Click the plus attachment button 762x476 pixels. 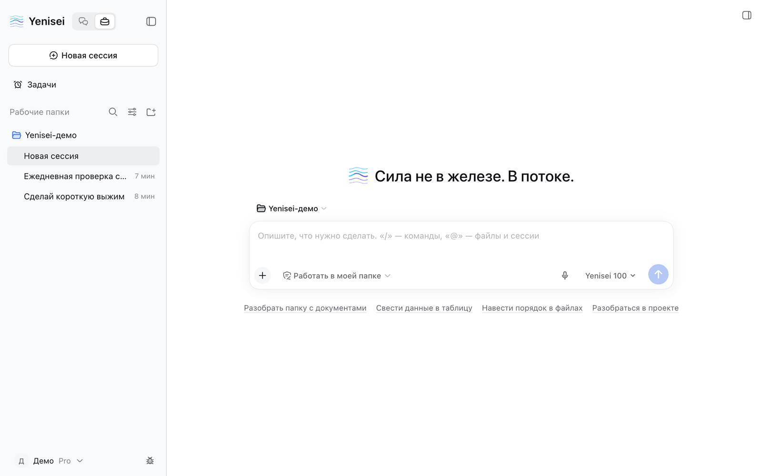tap(262, 276)
